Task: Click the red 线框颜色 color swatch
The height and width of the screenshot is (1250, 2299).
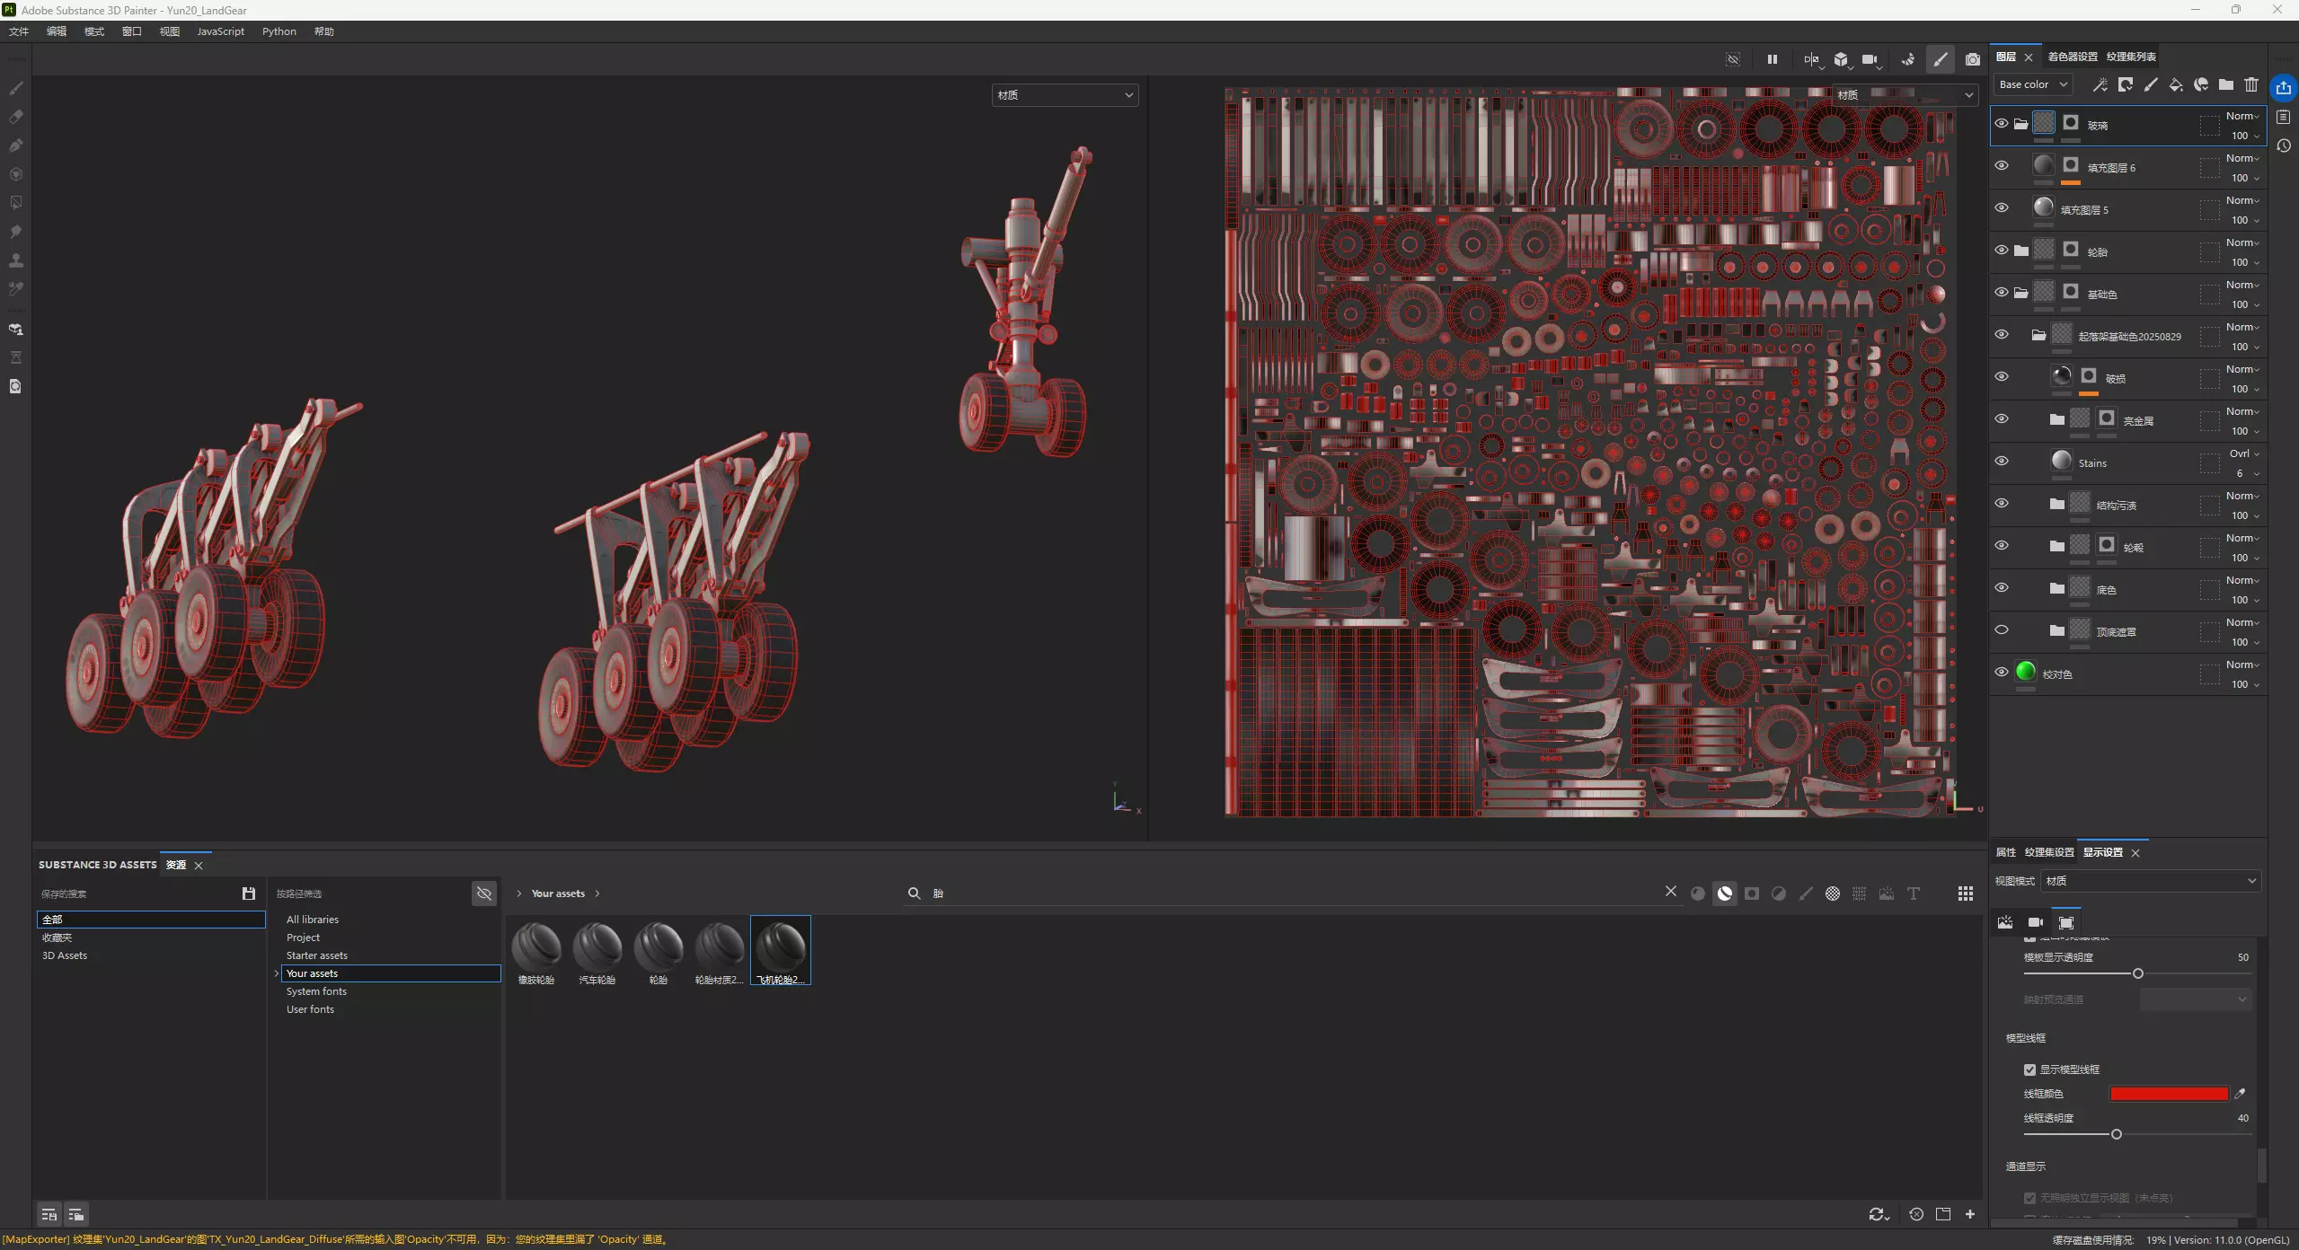Action: 2168,1094
